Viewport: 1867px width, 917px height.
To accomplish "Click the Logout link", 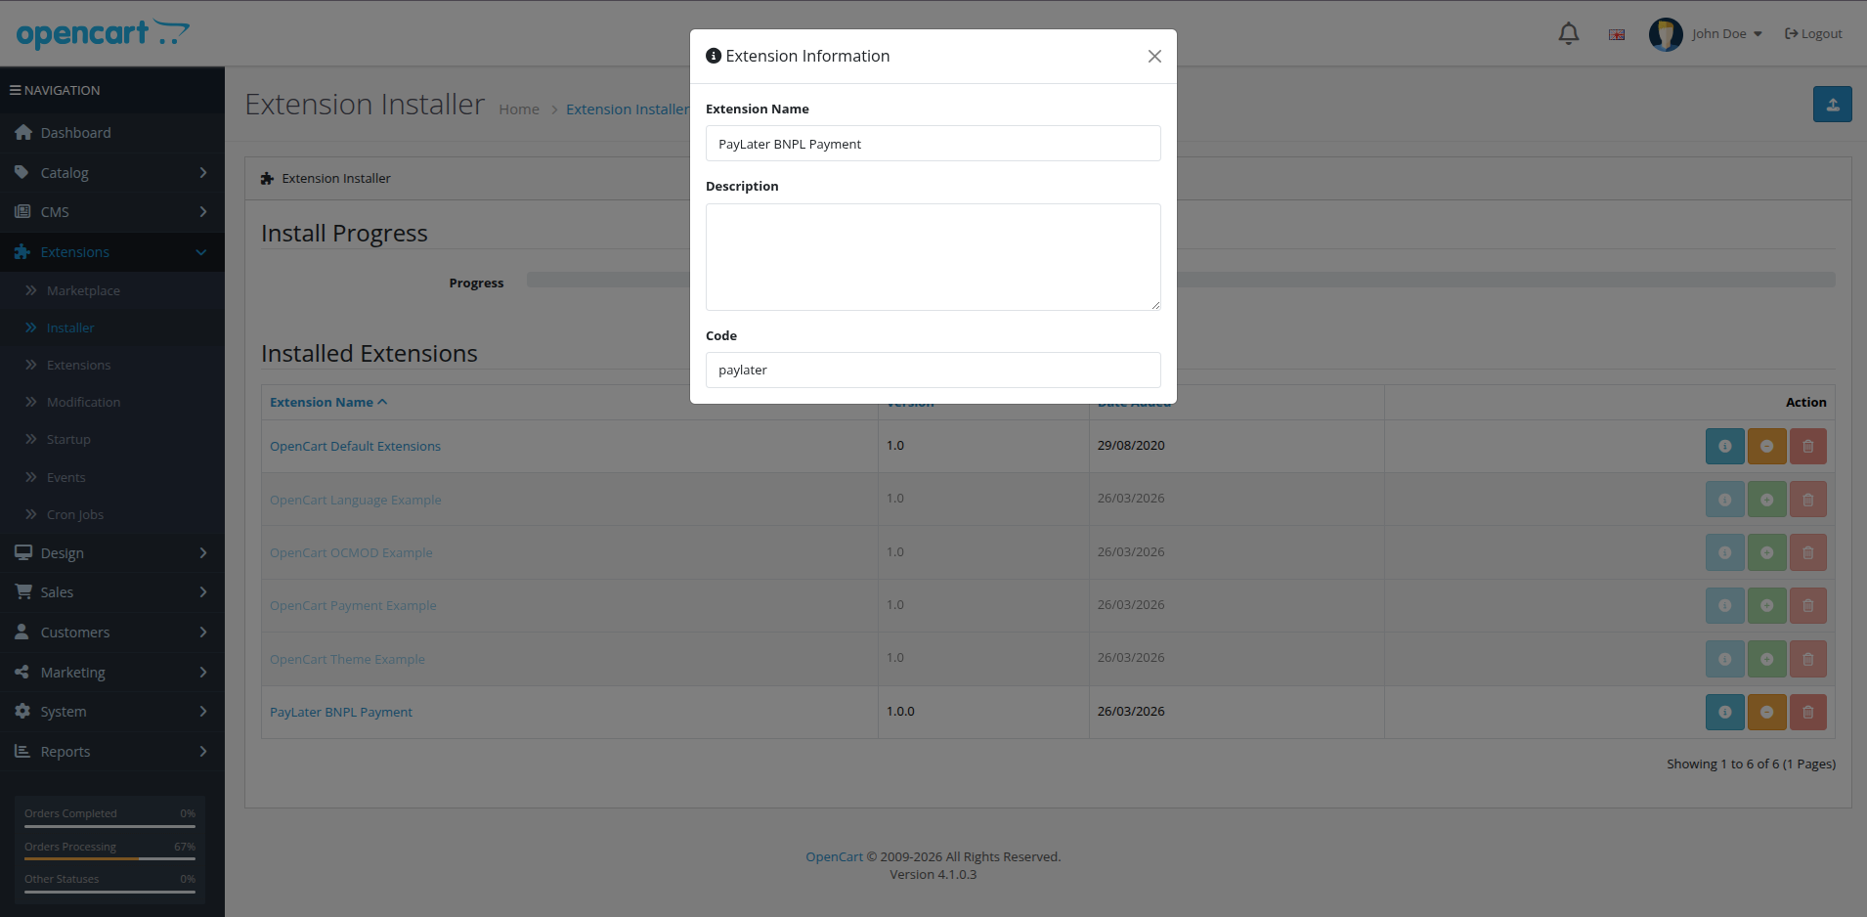I will 1813,34.
